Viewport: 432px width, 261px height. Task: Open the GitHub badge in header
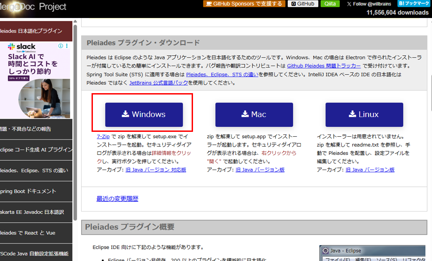(x=303, y=4)
